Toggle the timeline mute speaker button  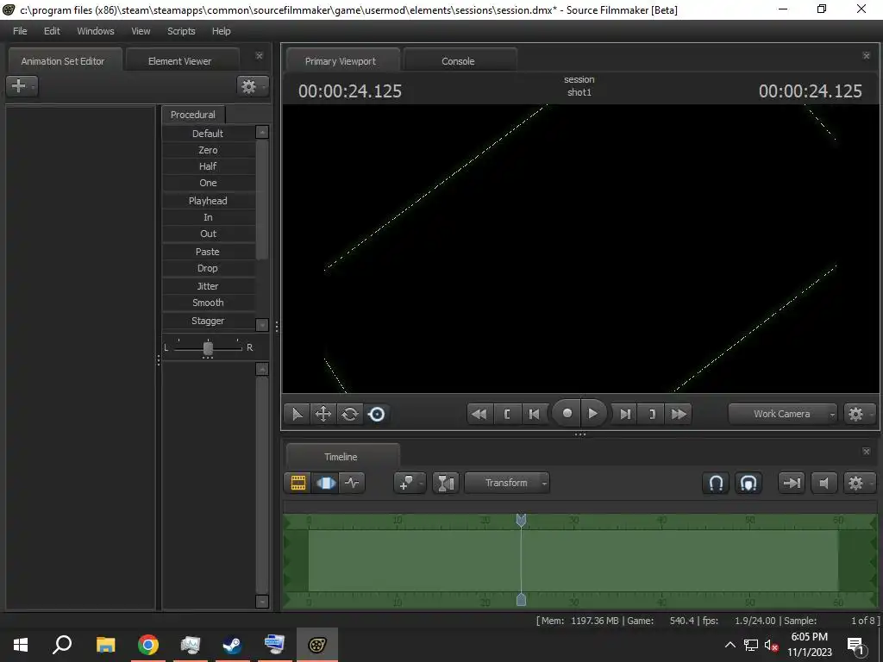824,483
